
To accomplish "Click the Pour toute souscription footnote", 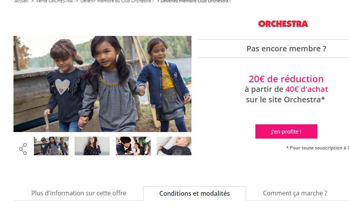I will pos(317,148).
